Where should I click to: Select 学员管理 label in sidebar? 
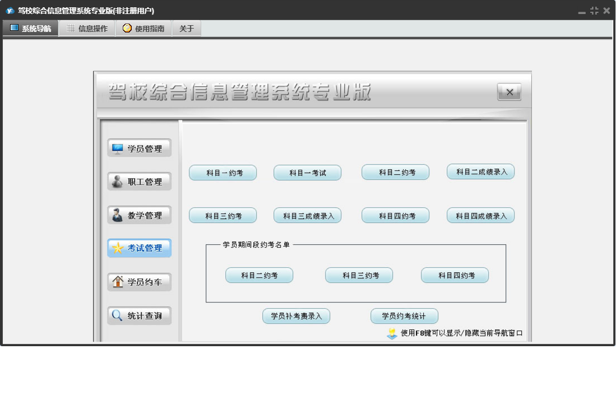click(145, 149)
